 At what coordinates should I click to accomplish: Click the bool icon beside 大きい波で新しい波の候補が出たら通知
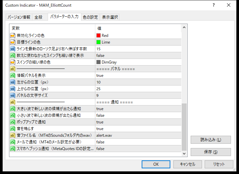pos(13,109)
